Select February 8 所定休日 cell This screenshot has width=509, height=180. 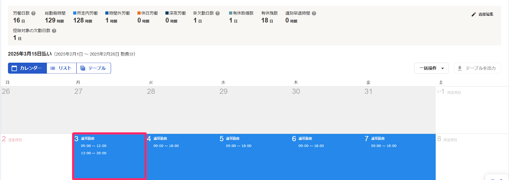pyautogui.click(x=472, y=157)
